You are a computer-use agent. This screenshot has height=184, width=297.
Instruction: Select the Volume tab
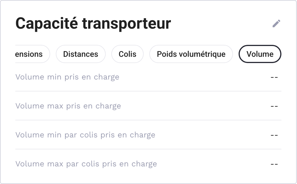260,54
